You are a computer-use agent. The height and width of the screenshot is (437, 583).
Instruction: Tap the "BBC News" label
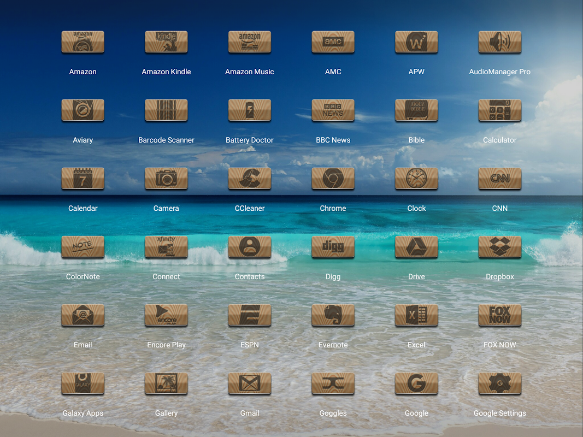click(333, 140)
